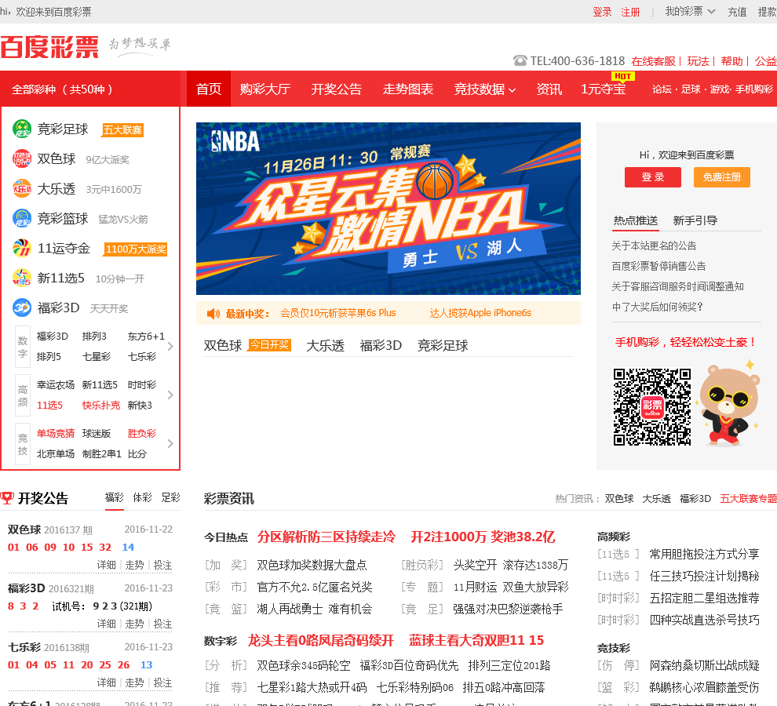Click the HOT badge above 1元夺宝

click(623, 76)
